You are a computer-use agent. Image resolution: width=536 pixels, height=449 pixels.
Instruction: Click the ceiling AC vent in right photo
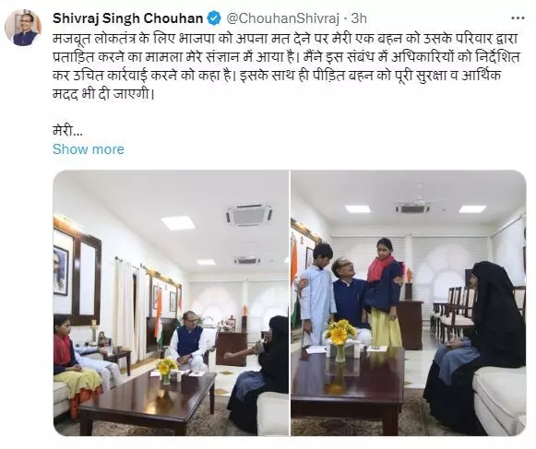(x=411, y=208)
